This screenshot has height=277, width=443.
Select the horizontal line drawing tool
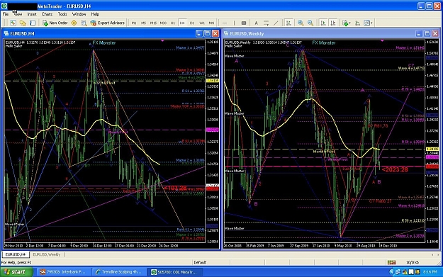pos(225,23)
